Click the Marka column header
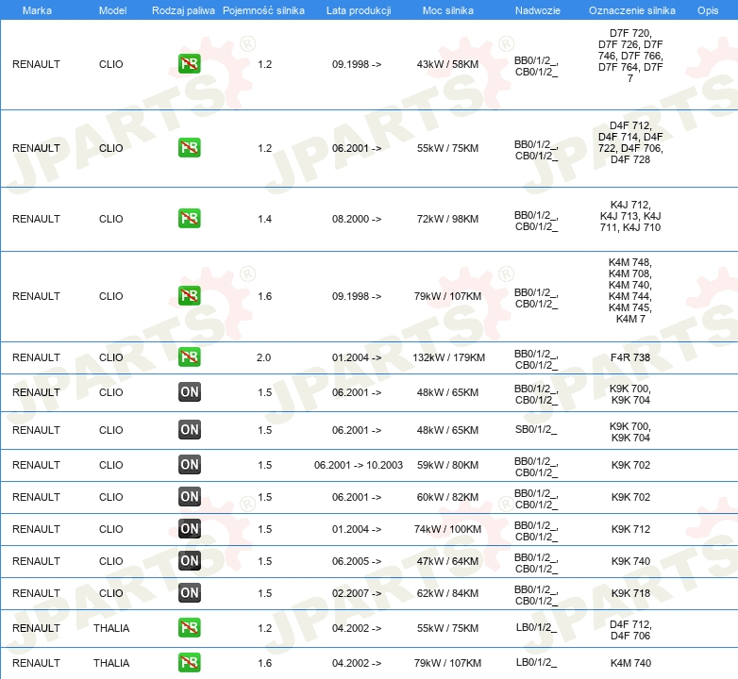The width and height of the screenshot is (738, 679). 37,9
